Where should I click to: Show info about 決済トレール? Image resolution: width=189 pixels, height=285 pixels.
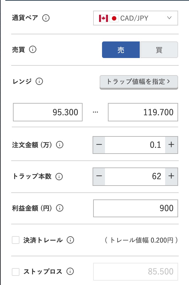pos(70,240)
